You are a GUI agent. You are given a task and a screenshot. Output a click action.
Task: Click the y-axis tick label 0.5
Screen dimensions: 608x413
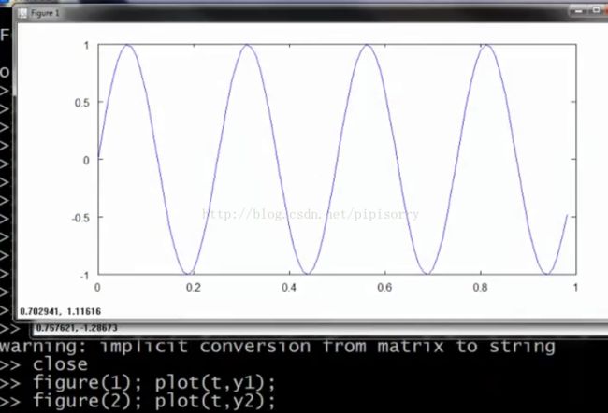coord(81,103)
